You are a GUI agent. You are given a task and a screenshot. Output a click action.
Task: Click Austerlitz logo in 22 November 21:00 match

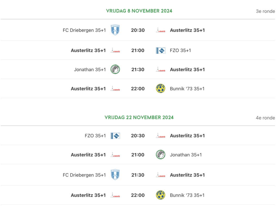[x=115, y=155]
